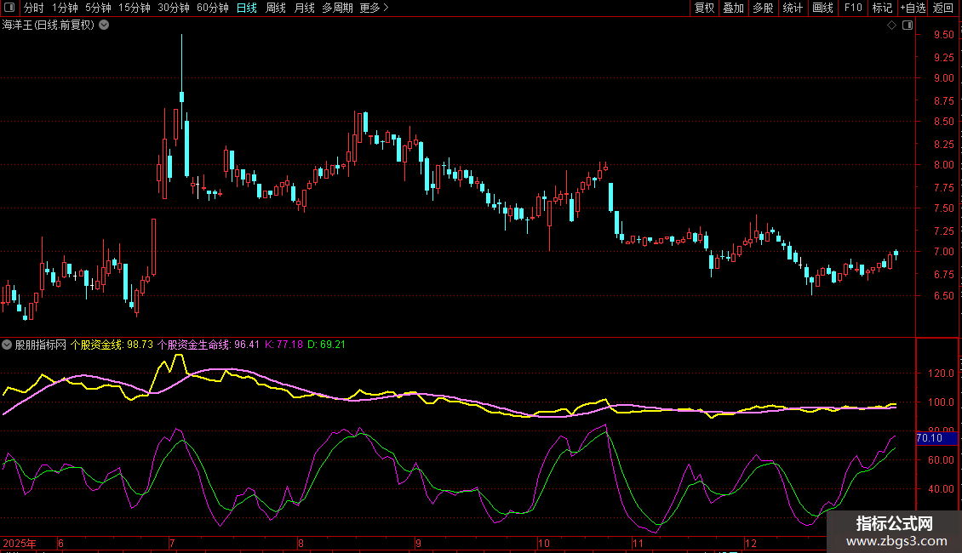Toggle the right side panel icon

[908, 26]
